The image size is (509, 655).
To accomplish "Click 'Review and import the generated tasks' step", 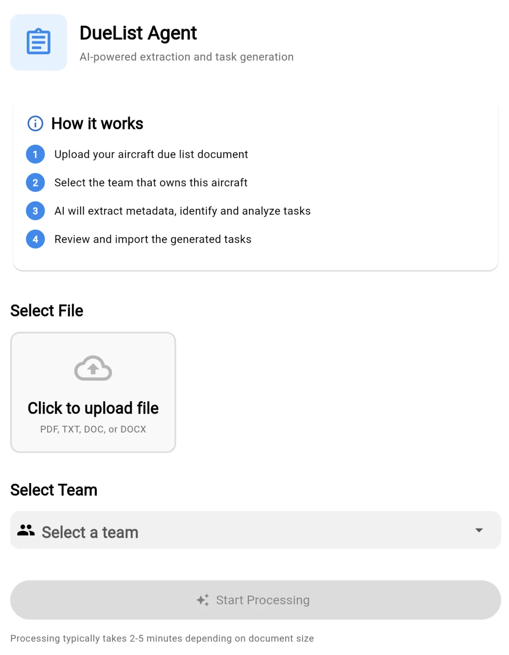I will coord(153,239).
